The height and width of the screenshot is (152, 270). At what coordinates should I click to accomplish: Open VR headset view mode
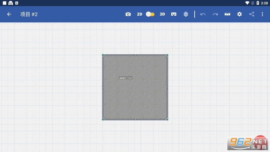click(174, 14)
